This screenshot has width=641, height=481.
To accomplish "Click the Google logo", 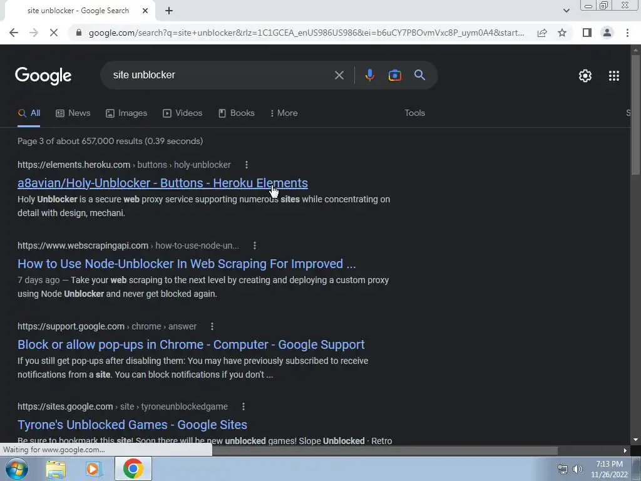I will [x=43, y=76].
